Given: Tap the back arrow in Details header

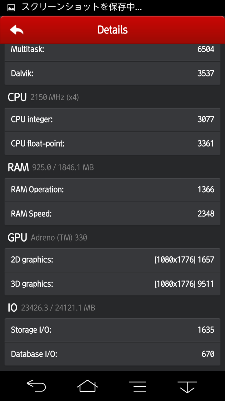Looking at the screenshot, I should [17, 30].
